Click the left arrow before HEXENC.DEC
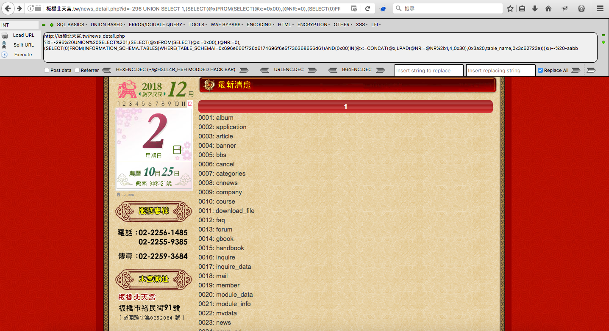Viewport: 609px width, 331px height. point(106,70)
